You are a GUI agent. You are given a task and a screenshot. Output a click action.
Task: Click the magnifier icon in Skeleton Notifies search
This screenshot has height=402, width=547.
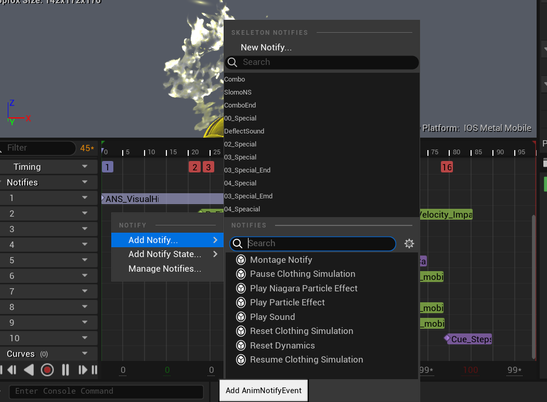[x=232, y=62]
